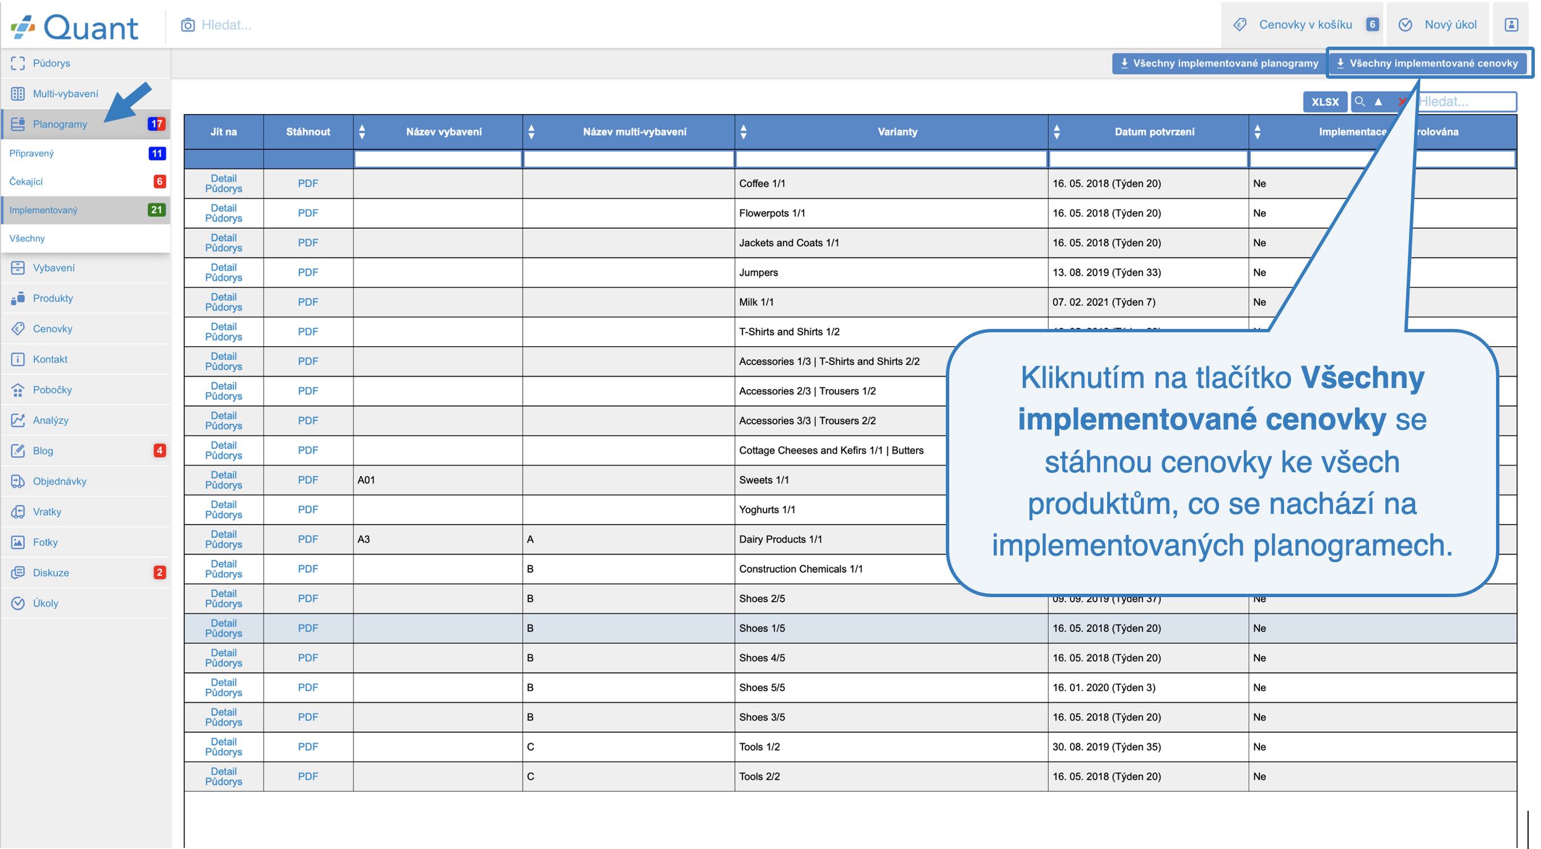Click the Název multi-vybavení filter field
Screen dimensions: 1541x849
(x=629, y=159)
